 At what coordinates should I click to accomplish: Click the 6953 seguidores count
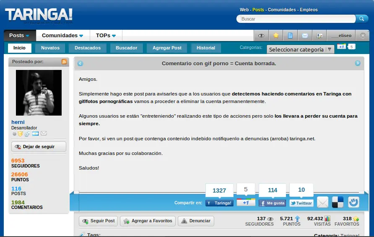18,160
